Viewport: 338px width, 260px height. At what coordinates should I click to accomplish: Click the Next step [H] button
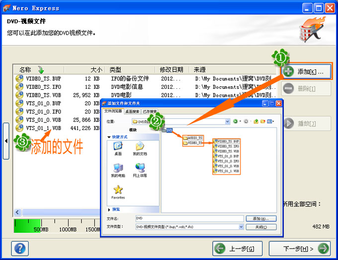point(300,249)
